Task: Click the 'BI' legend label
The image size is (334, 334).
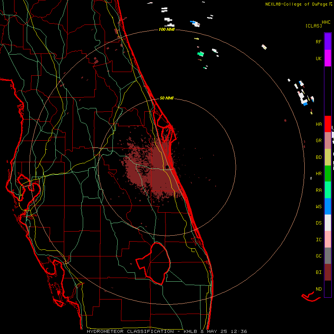Action: (x=318, y=272)
